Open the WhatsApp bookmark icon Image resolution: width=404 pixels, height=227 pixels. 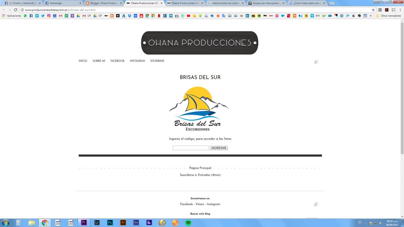(x=25, y=16)
